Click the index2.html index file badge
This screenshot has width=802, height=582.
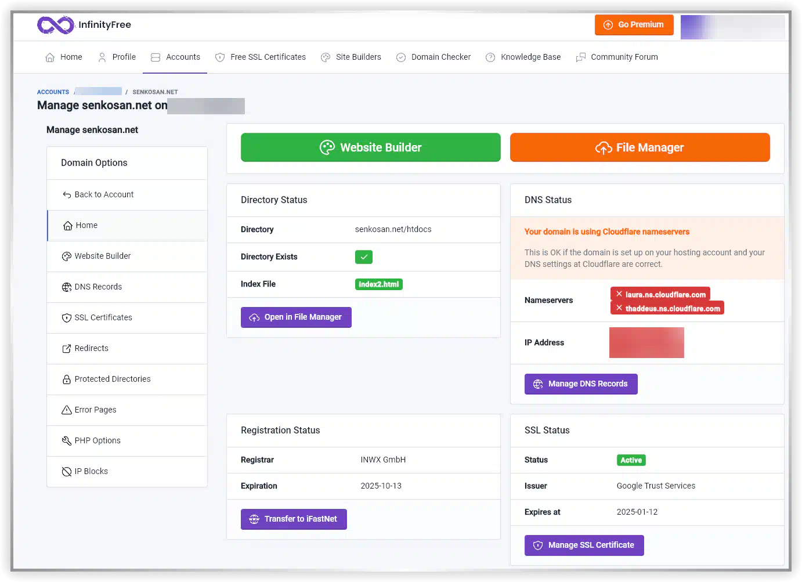379,284
